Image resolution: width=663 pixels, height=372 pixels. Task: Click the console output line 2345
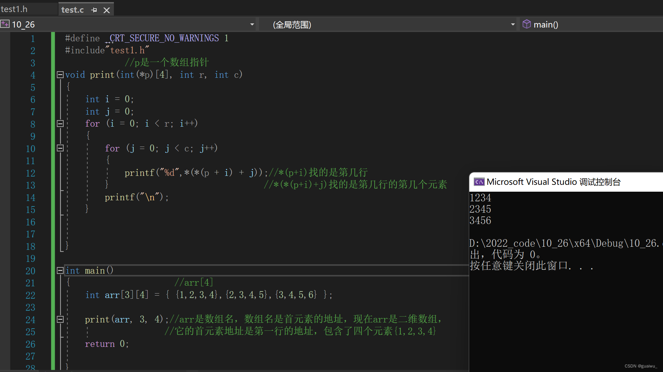pyautogui.click(x=480, y=209)
